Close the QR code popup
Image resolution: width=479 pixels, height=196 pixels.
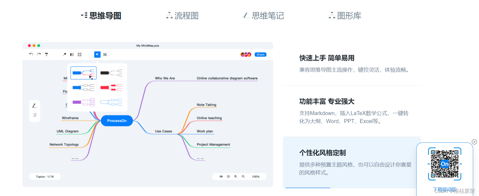point(474,142)
